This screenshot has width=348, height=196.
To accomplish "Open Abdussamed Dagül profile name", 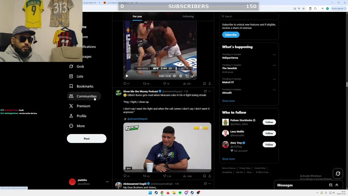I will coord(135,184).
